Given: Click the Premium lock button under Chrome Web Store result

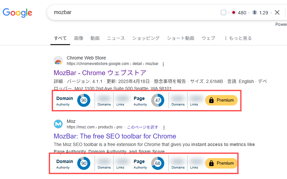Looking at the screenshot, I should (221, 100).
